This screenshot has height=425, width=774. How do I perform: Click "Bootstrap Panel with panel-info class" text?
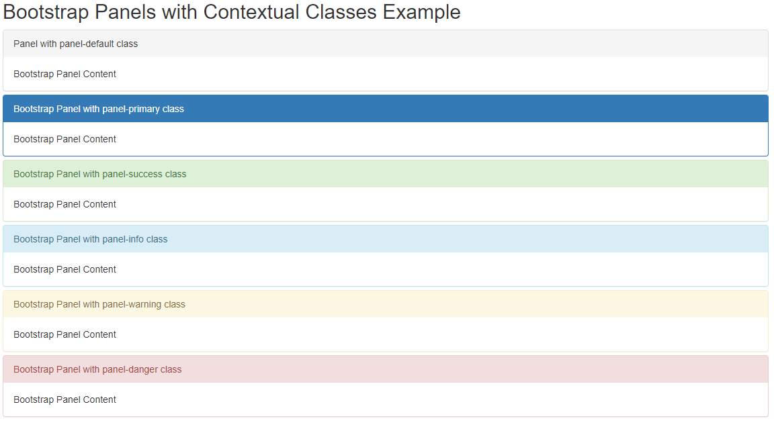point(90,239)
